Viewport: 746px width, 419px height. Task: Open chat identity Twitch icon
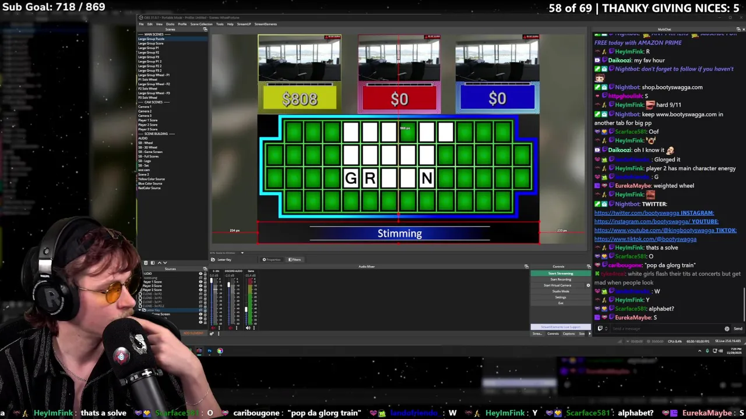point(600,328)
